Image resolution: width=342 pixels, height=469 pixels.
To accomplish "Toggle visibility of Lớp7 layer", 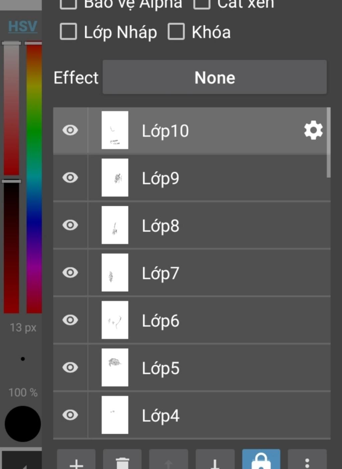I will point(70,272).
